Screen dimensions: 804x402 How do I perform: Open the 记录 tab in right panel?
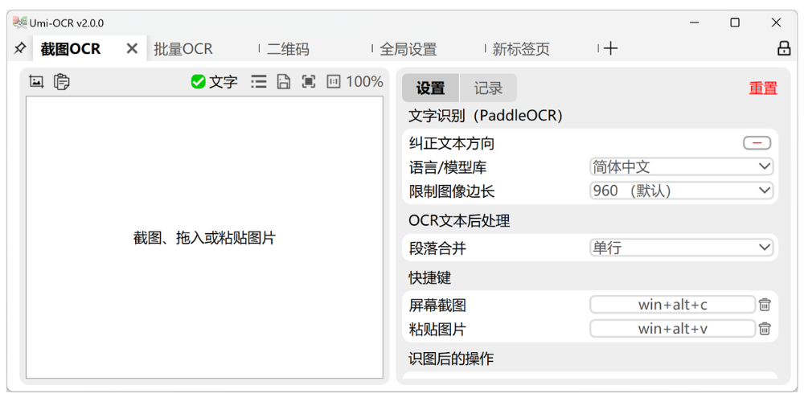pyautogui.click(x=488, y=88)
